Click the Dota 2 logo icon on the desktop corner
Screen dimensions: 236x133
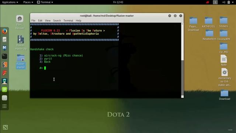click(x=5, y=127)
